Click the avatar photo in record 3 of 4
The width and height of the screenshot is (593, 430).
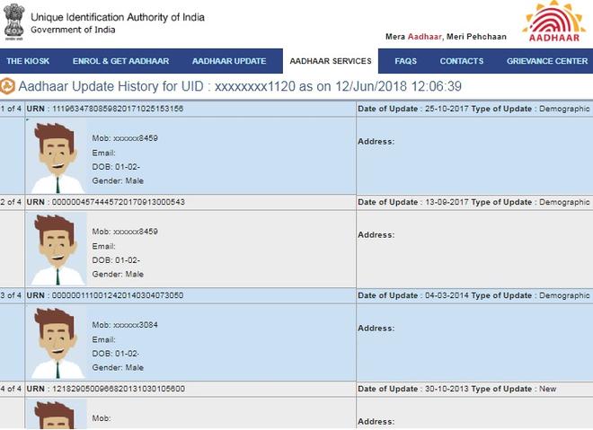[x=58, y=343]
